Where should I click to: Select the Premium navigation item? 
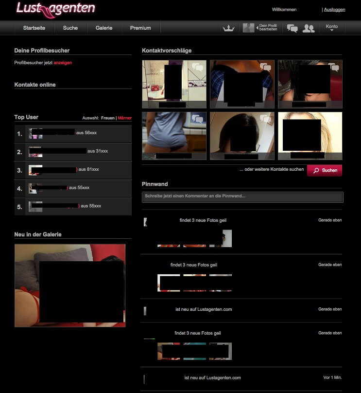click(x=140, y=28)
